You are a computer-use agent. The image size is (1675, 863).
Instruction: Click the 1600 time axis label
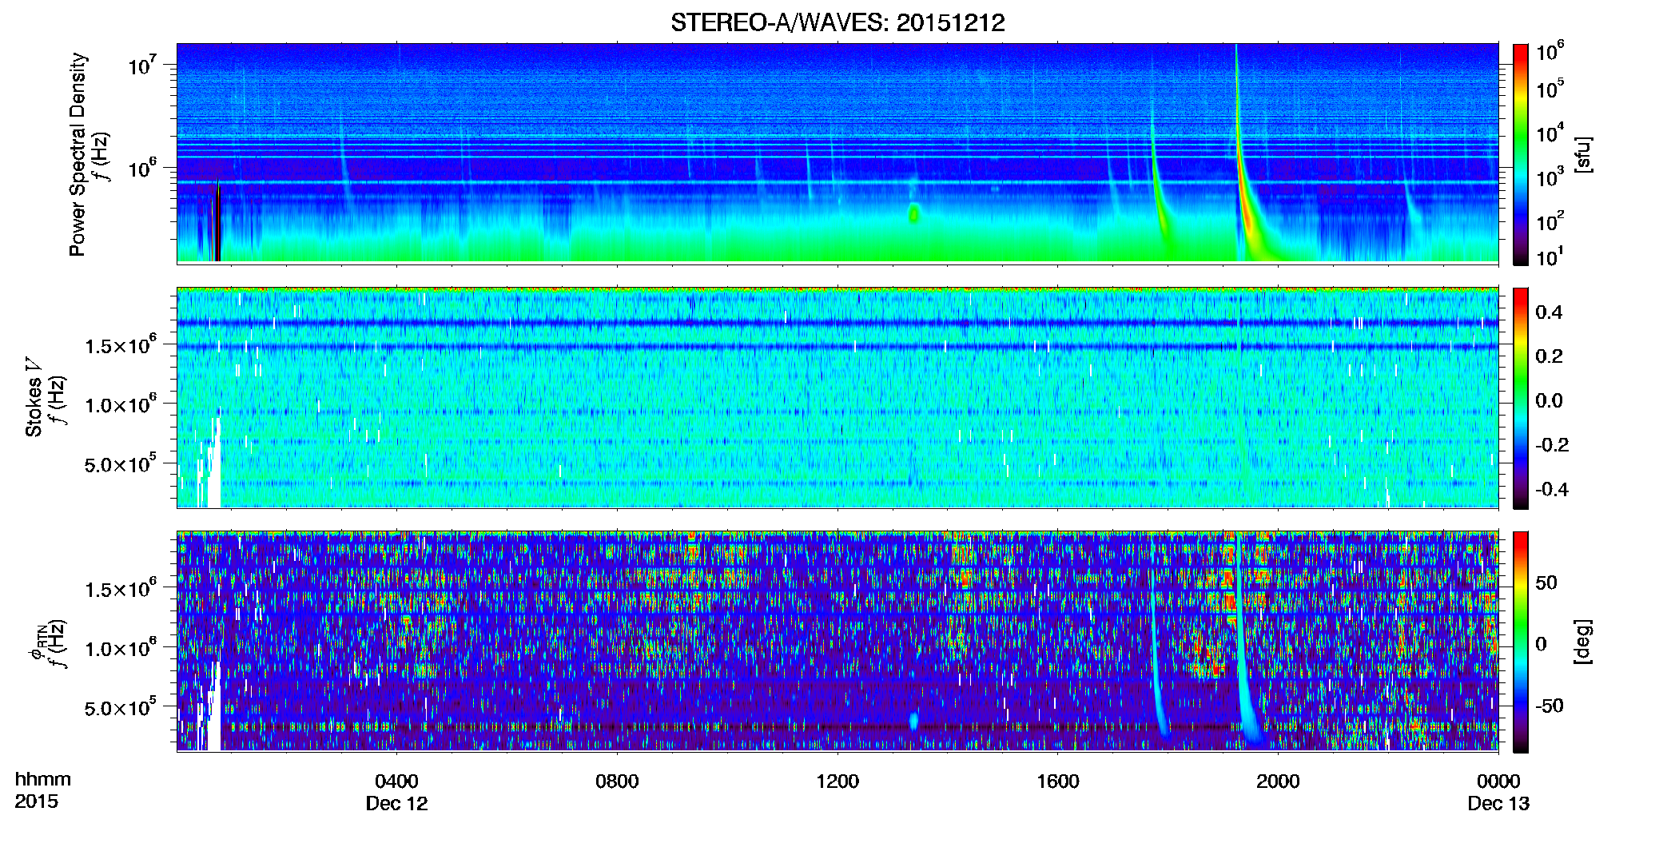(x=1057, y=781)
